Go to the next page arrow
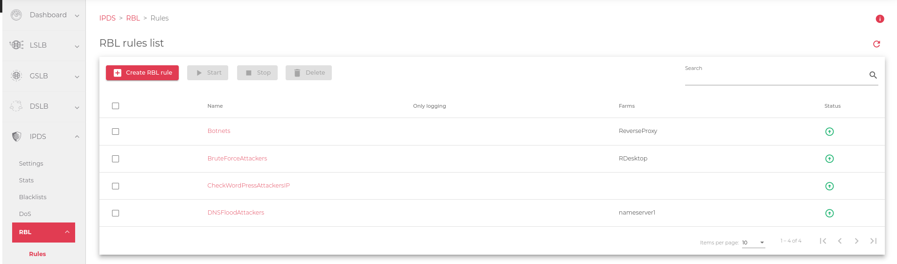 [x=856, y=241]
